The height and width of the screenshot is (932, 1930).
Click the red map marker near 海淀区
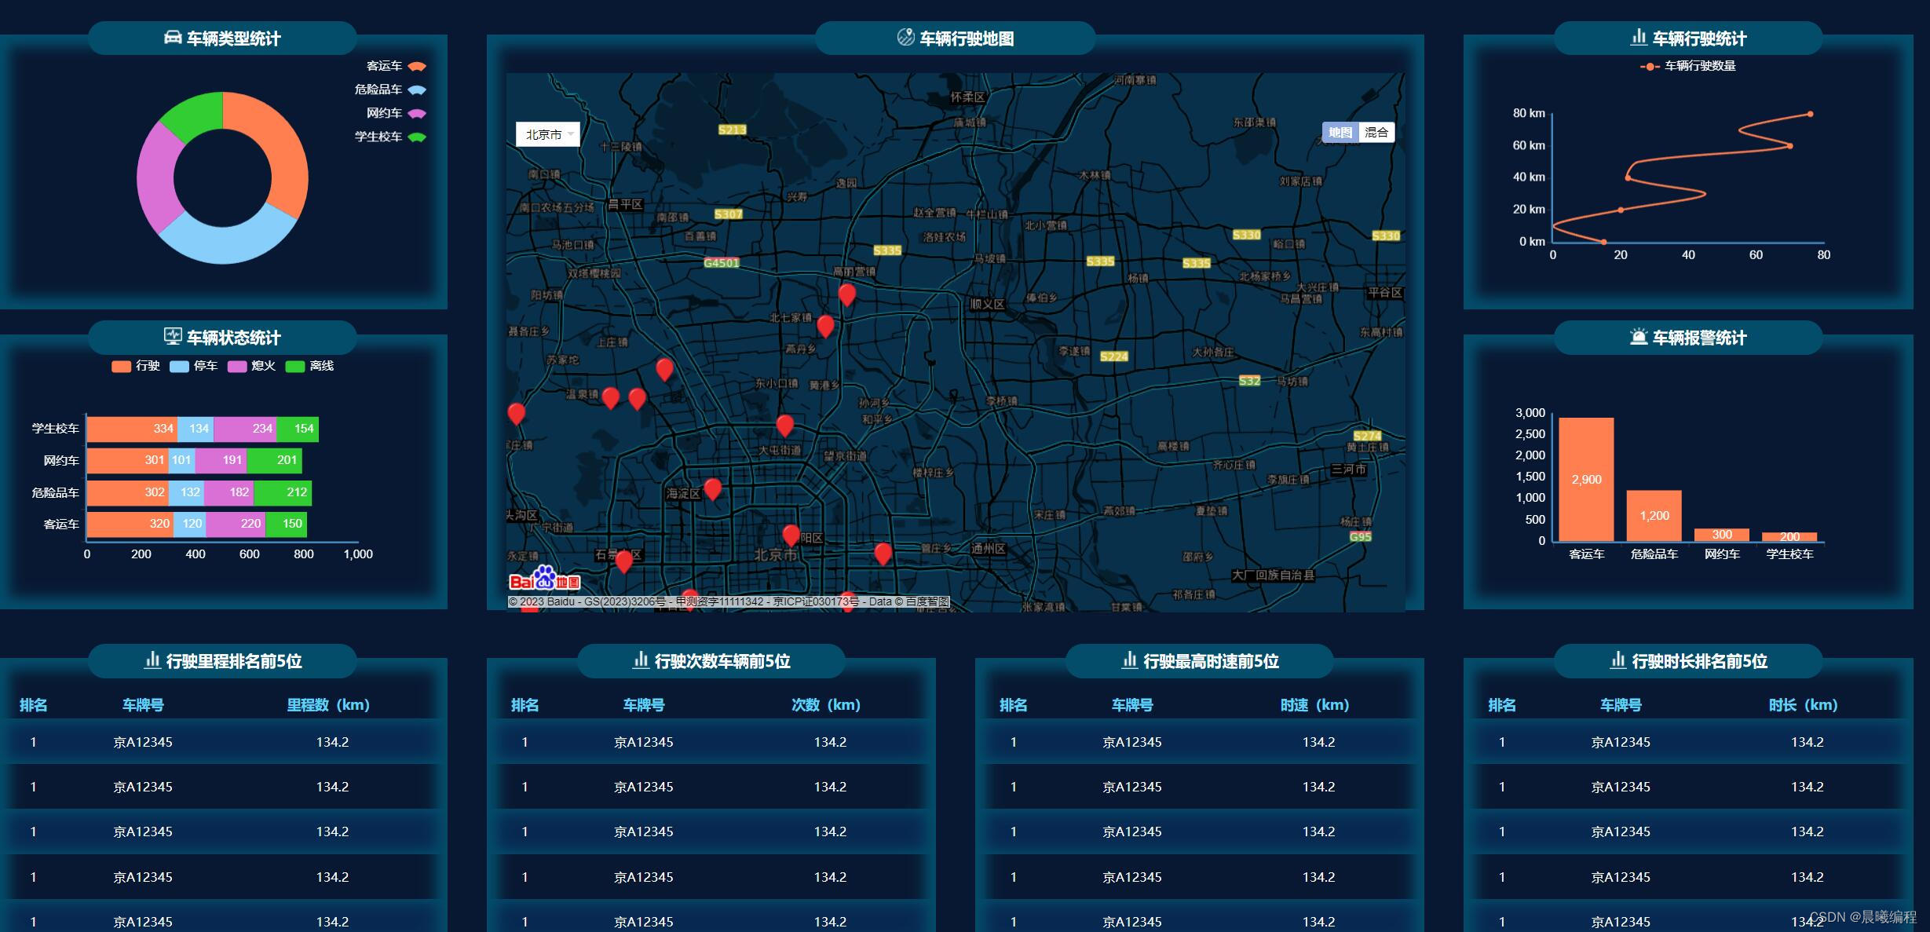click(x=712, y=489)
